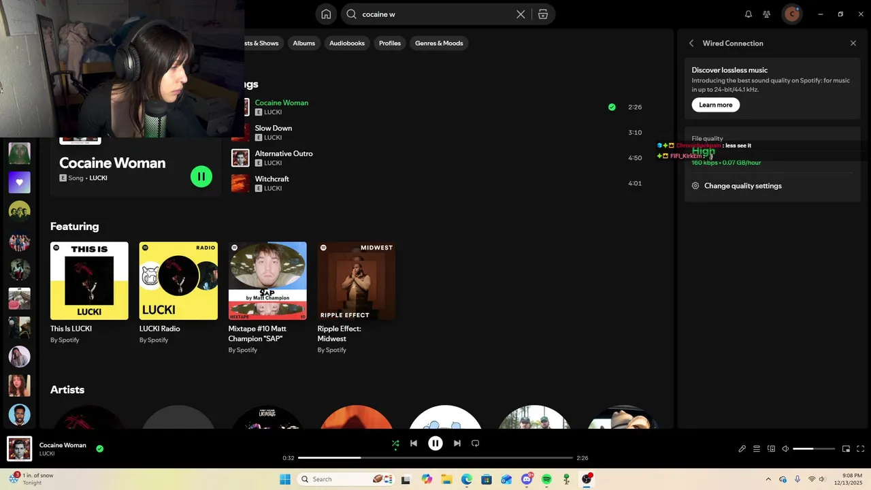Select the Audiobooks filter tab
871x490 pixels.
click(347, 43)
